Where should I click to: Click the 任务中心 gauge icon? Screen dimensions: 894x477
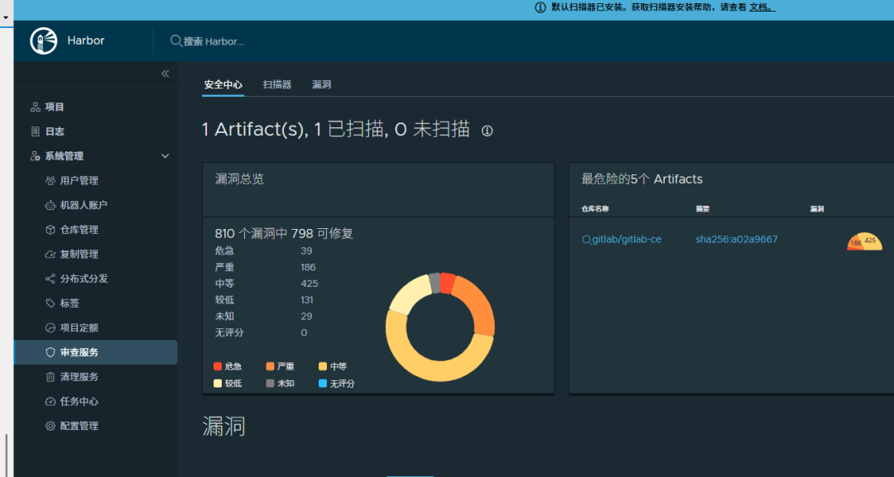click(x=50, y=401)
